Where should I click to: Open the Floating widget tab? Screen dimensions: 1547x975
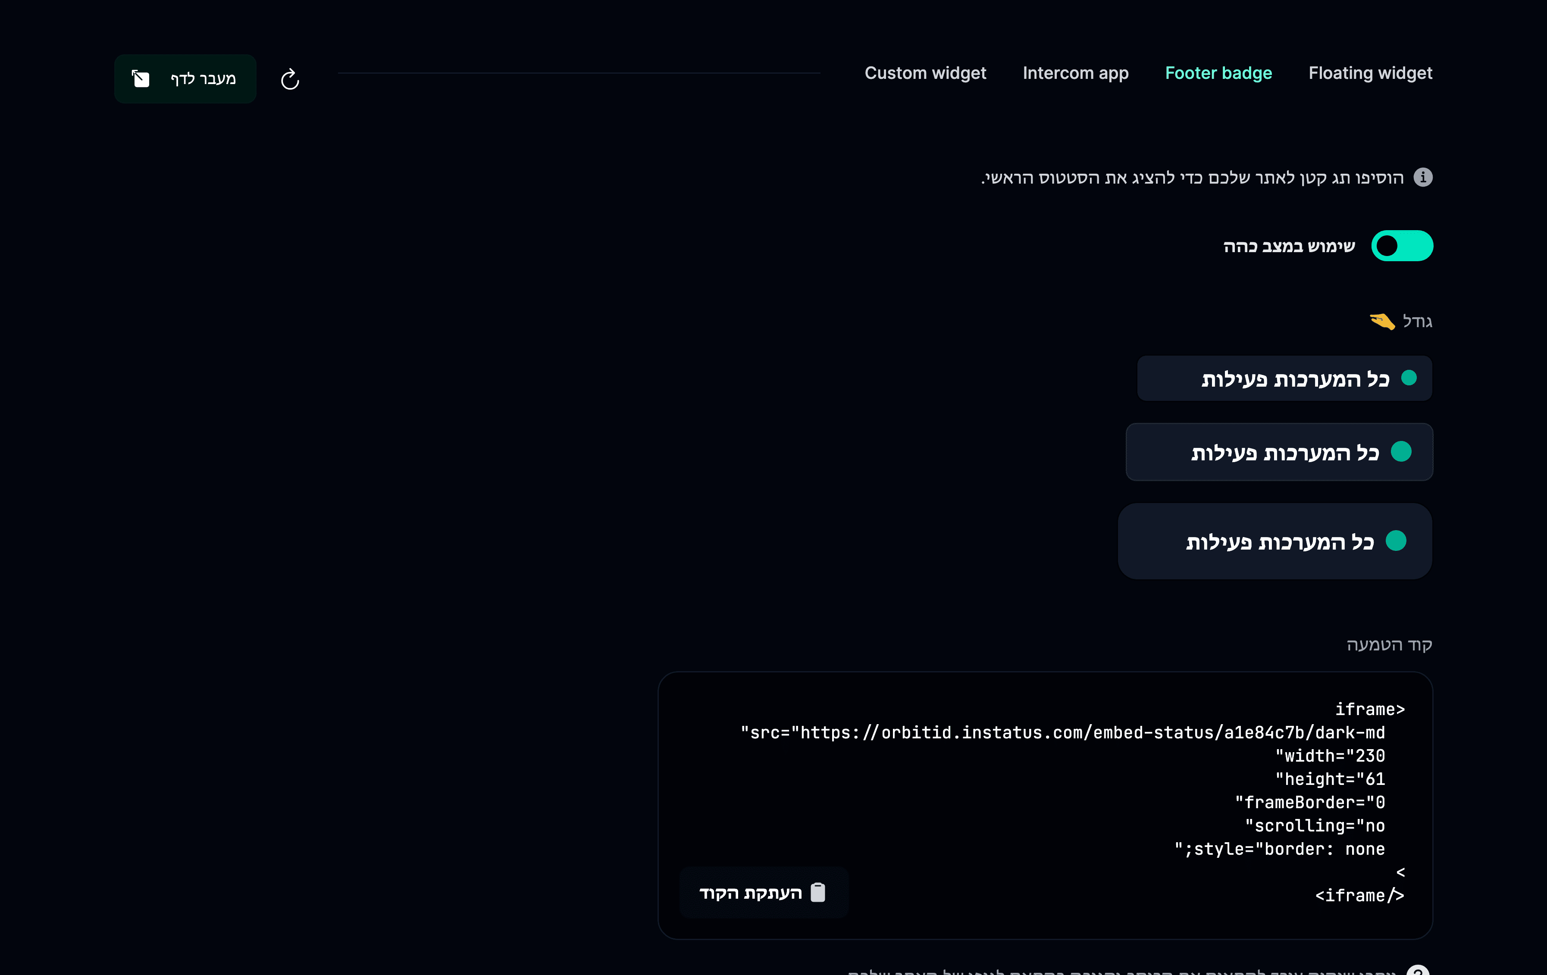[x=1370, y=73]
